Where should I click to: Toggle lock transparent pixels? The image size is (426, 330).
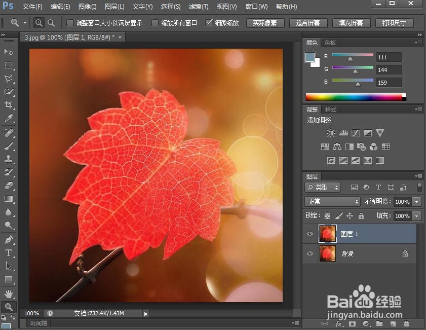pyautogui.click(x=328, y=216)
